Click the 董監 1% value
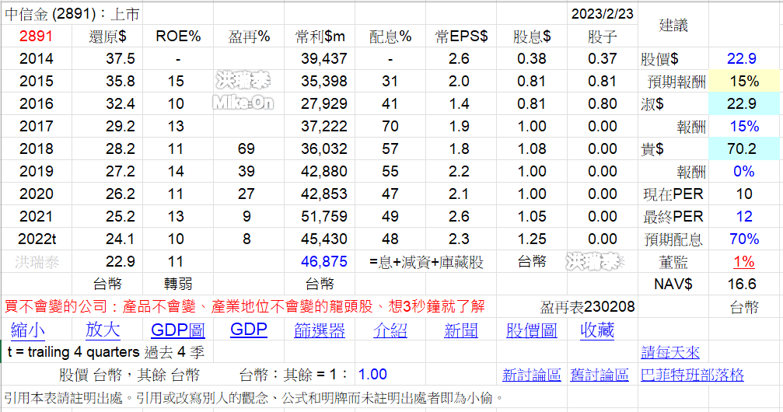The width and height of the screenshot is (783, 412). coord(744,262)
